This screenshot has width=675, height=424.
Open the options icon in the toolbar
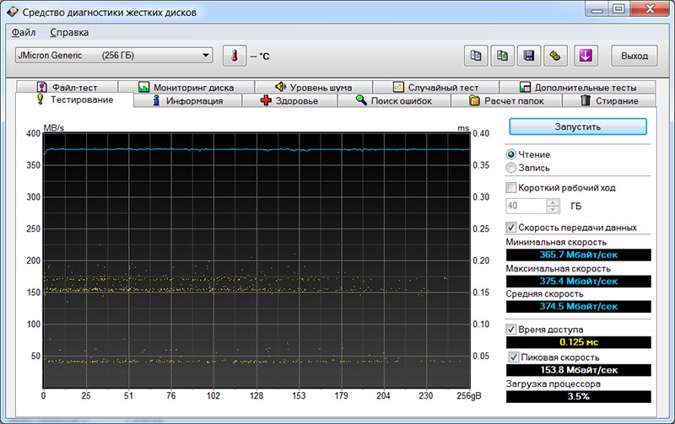[555, 56]
